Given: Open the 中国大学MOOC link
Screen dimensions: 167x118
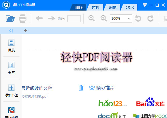Looking at the screenshot, I should pyautogui.click(x=150, y=116).
